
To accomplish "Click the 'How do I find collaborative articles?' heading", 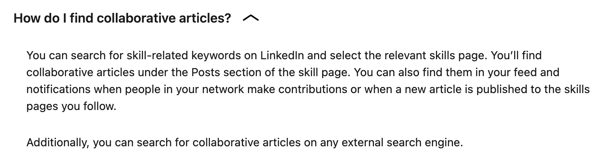I will tap(122, 18).
